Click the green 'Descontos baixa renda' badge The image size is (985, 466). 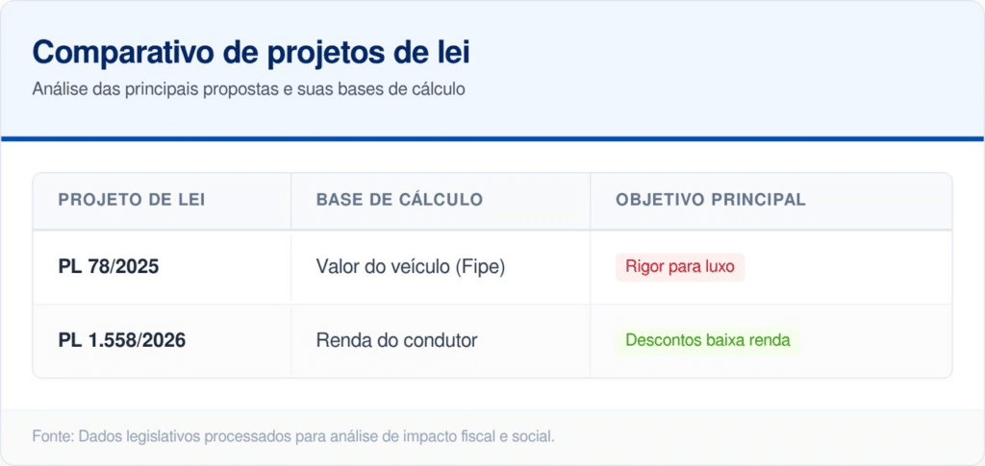coord(708,340)
